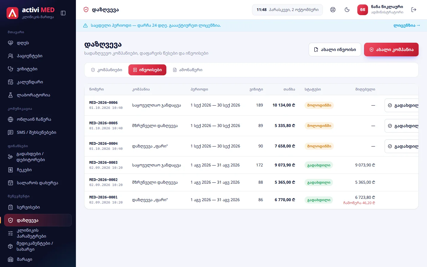Viewport: 427px width, 267px height.
Task: Mark invoice MED-2026-0006 as paid
Action: 402,105
